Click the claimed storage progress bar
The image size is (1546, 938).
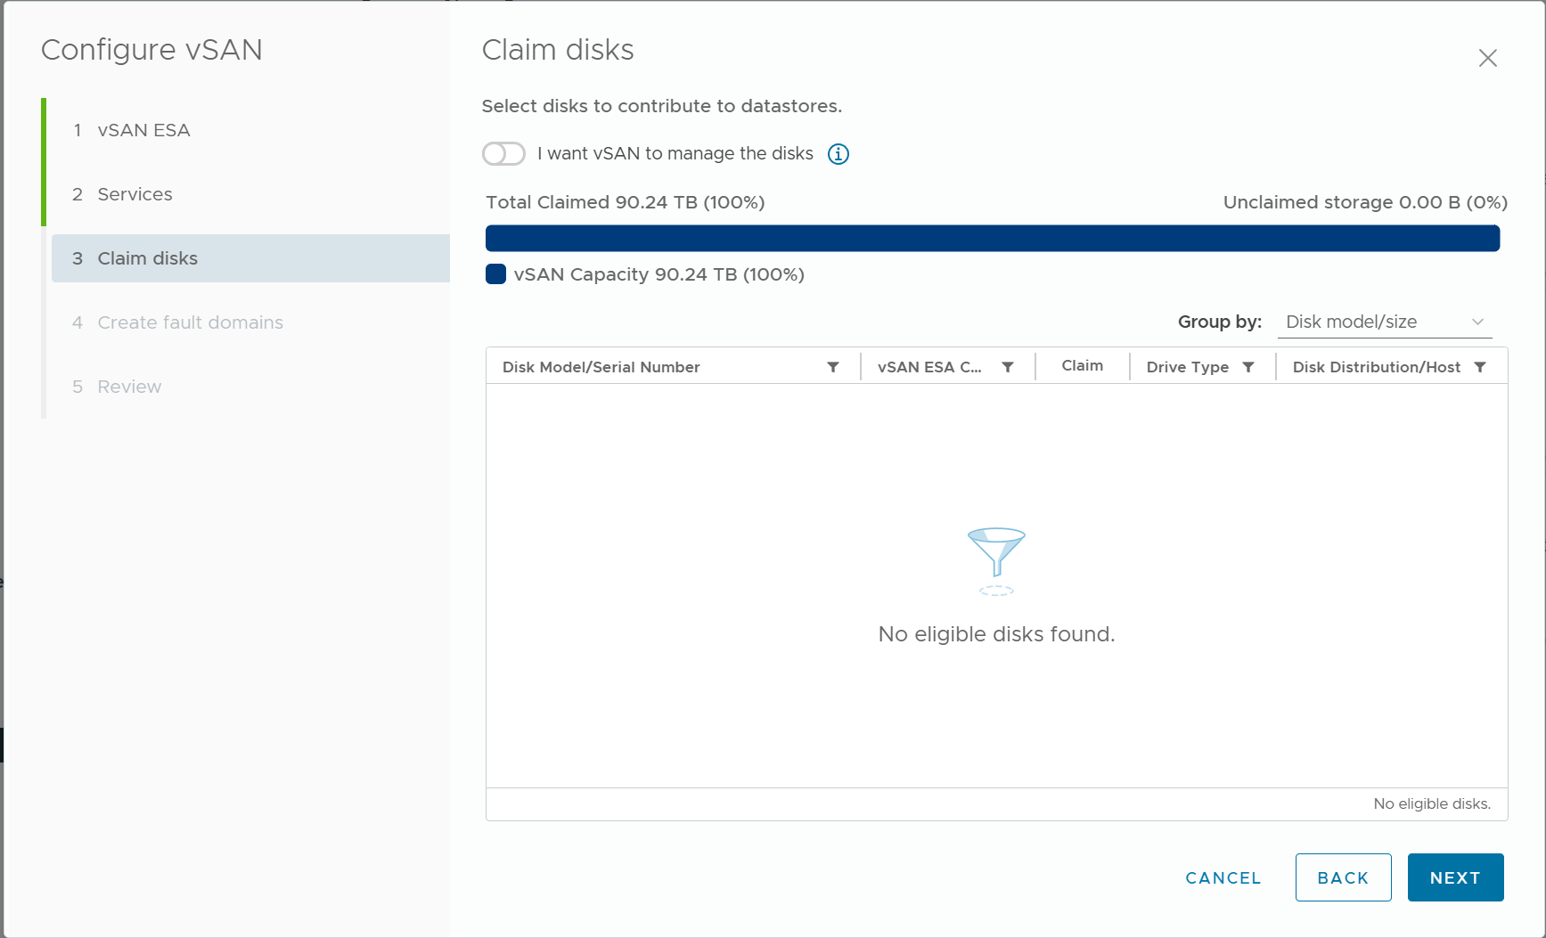993,238
